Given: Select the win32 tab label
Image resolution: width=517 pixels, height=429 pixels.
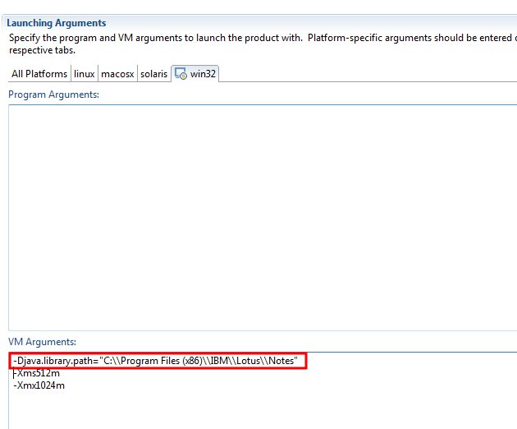Looking at the screenshot, I should pyautogui.click(x=201, y=74).
